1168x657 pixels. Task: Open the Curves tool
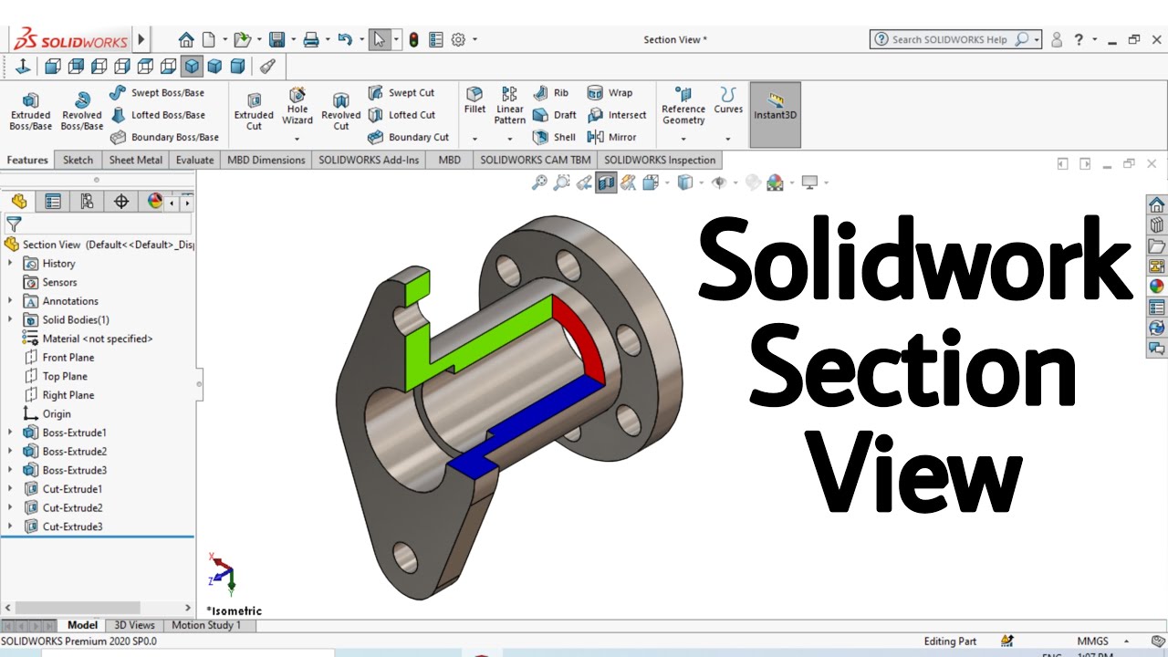click(728, 100)
